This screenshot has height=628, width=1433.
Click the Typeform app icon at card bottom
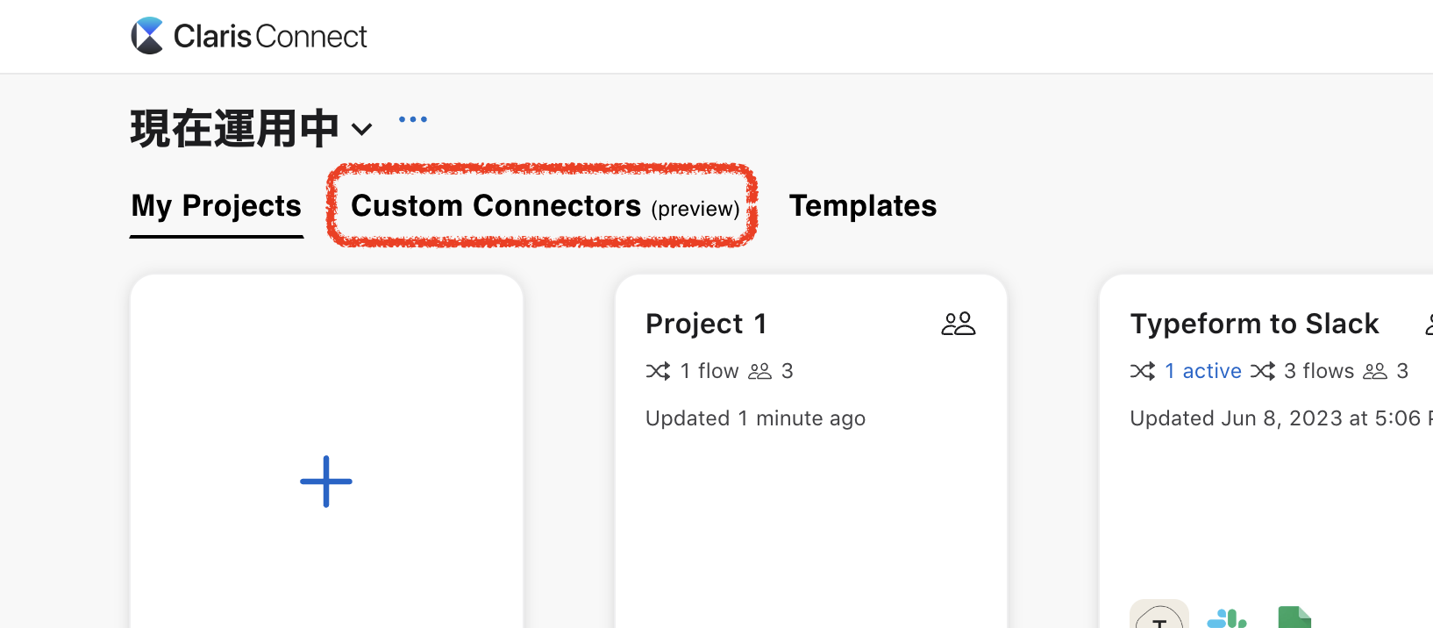1159,617
